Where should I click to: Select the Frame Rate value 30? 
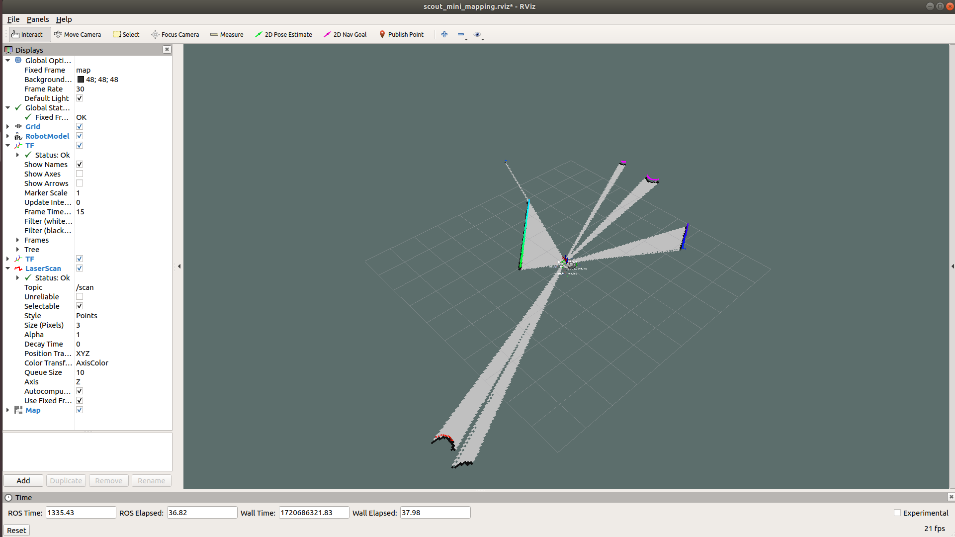click(x=81, y=89)
